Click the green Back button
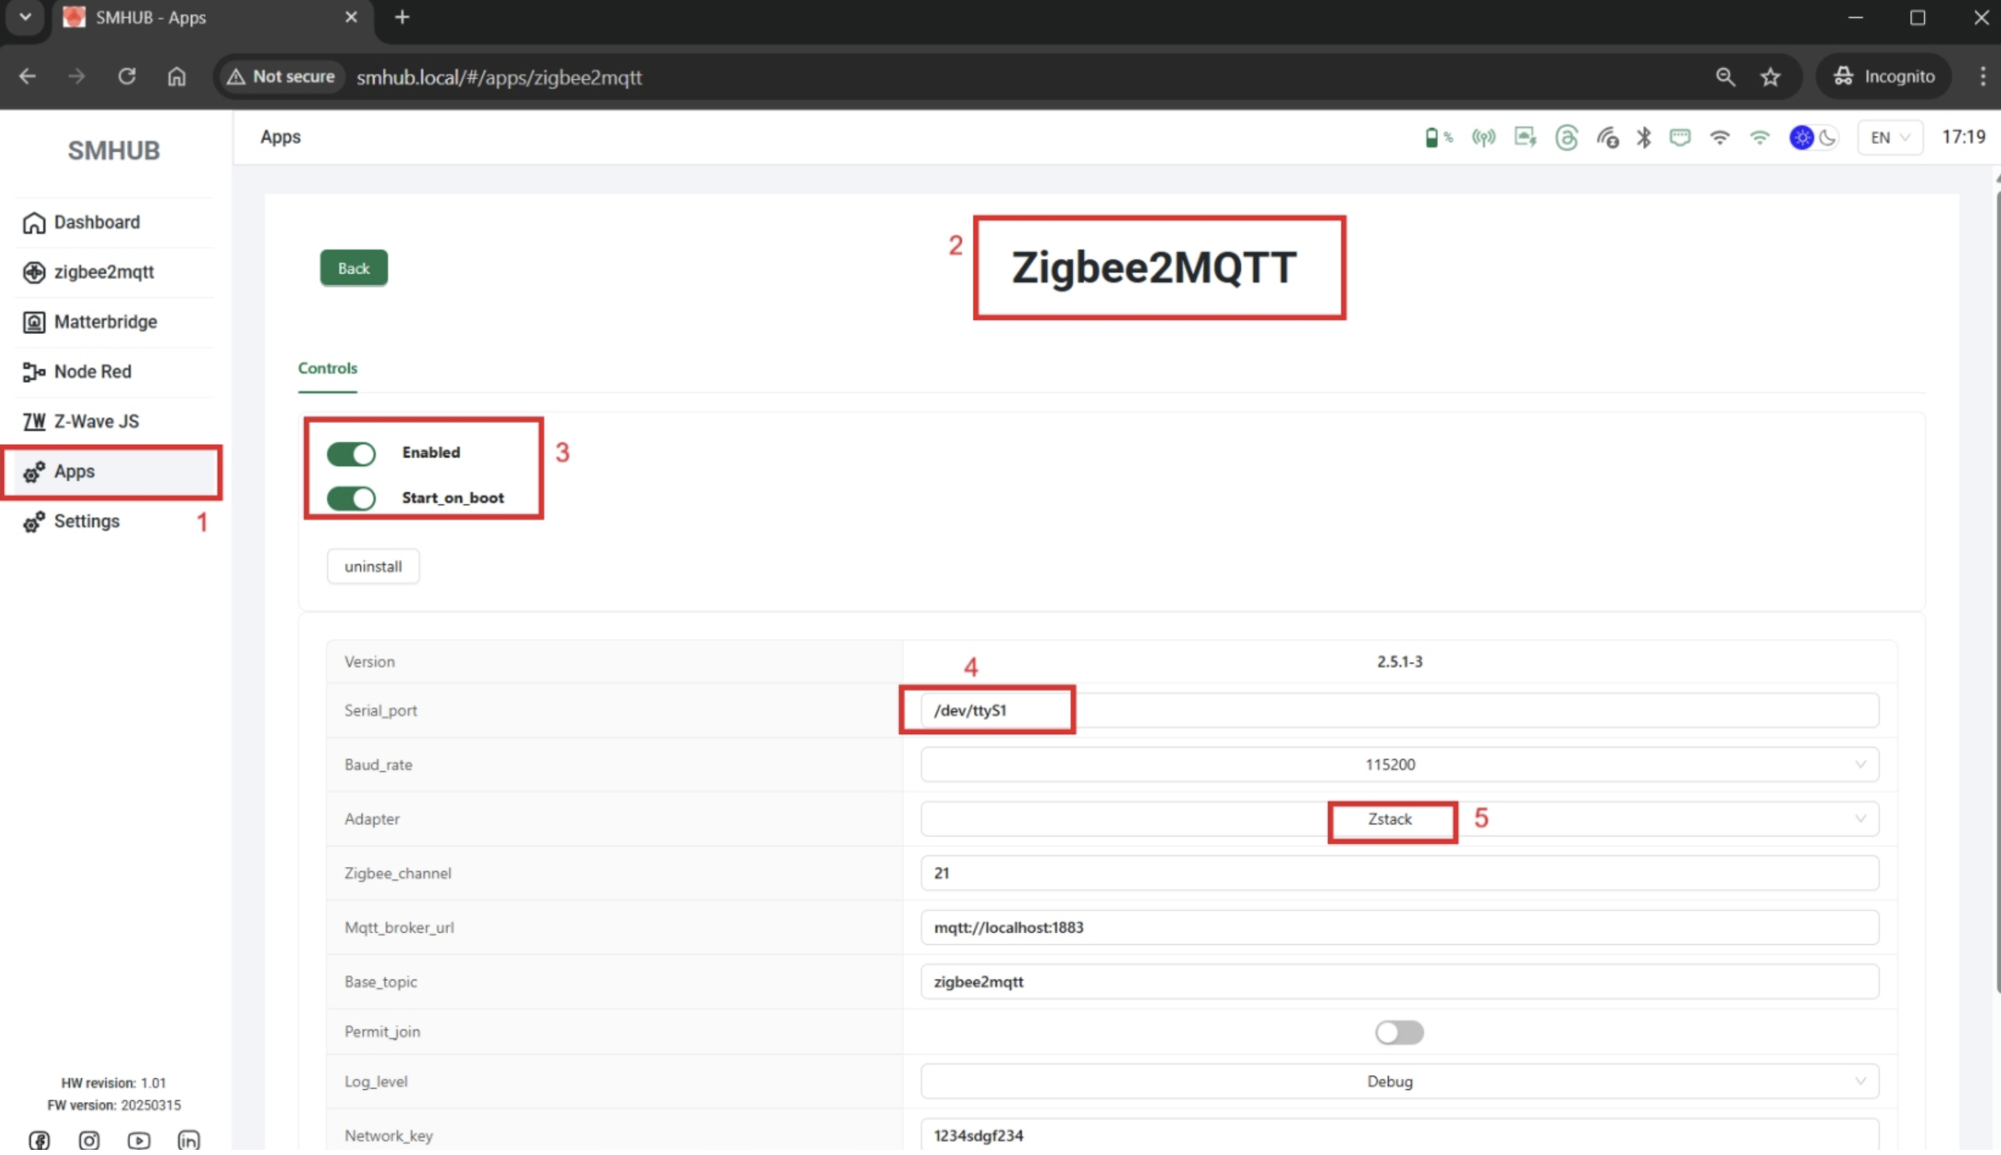The height and width of the screenshot is (1155, 2001). click(x=354, y=268)
